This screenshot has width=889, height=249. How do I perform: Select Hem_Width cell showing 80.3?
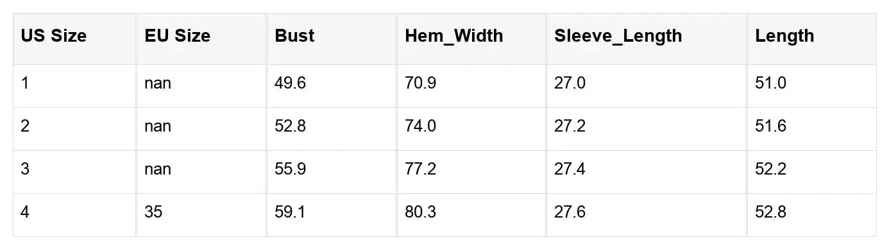point(471,215)
